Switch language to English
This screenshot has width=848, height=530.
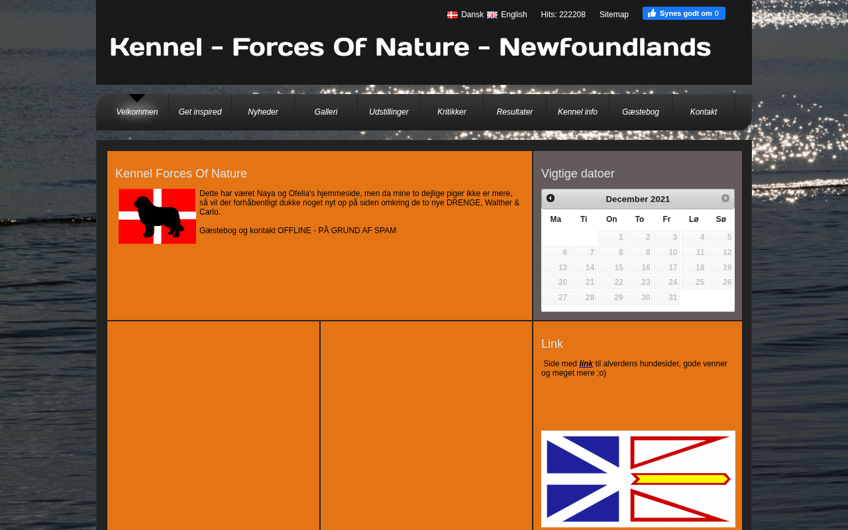tap(514, 15)
